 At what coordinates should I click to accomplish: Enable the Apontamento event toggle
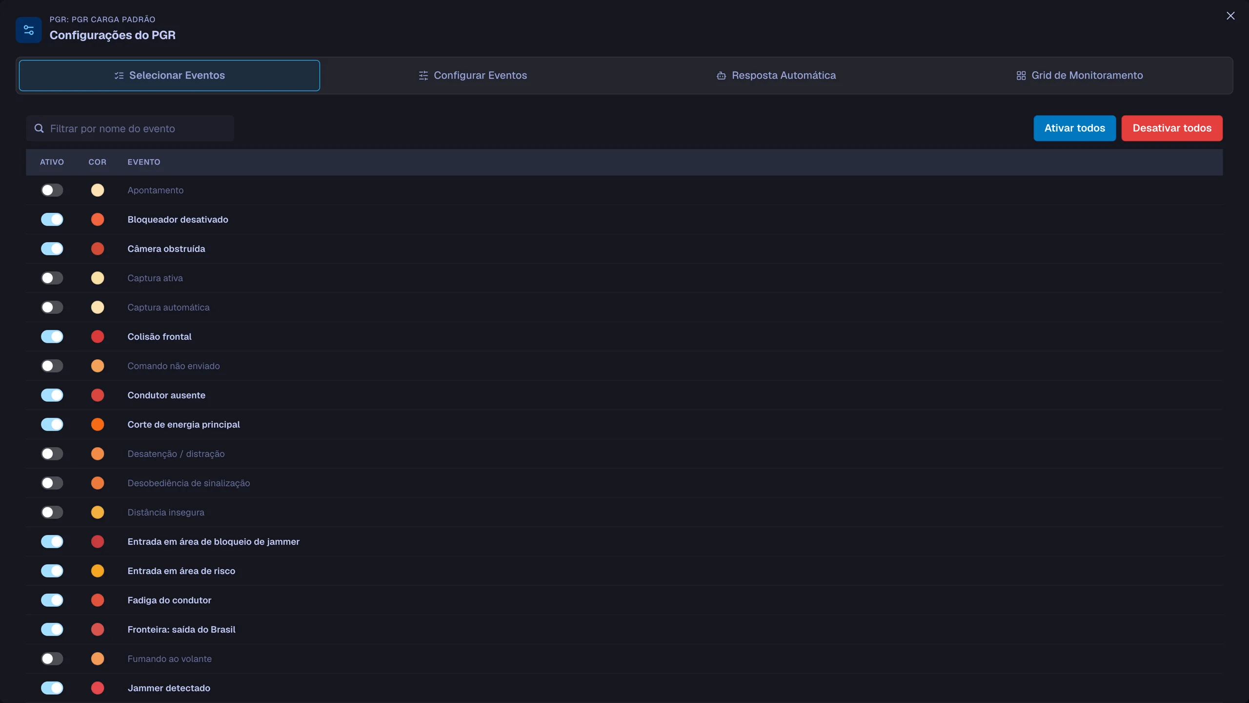[52, 190]
